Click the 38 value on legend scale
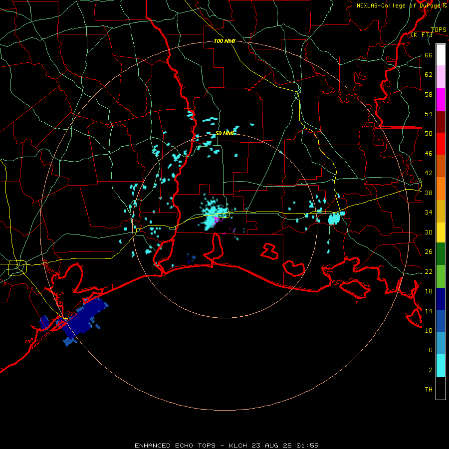 (x=429, y=193)
